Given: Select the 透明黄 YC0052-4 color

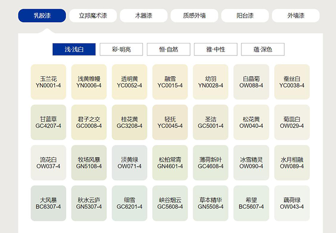Looking at the screenshot, I should 129,82.
